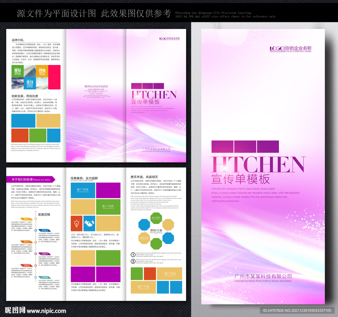Click 宣传单模板 on the large cover
The width and height of the screenshot is (338, 317).
(241, 179)
